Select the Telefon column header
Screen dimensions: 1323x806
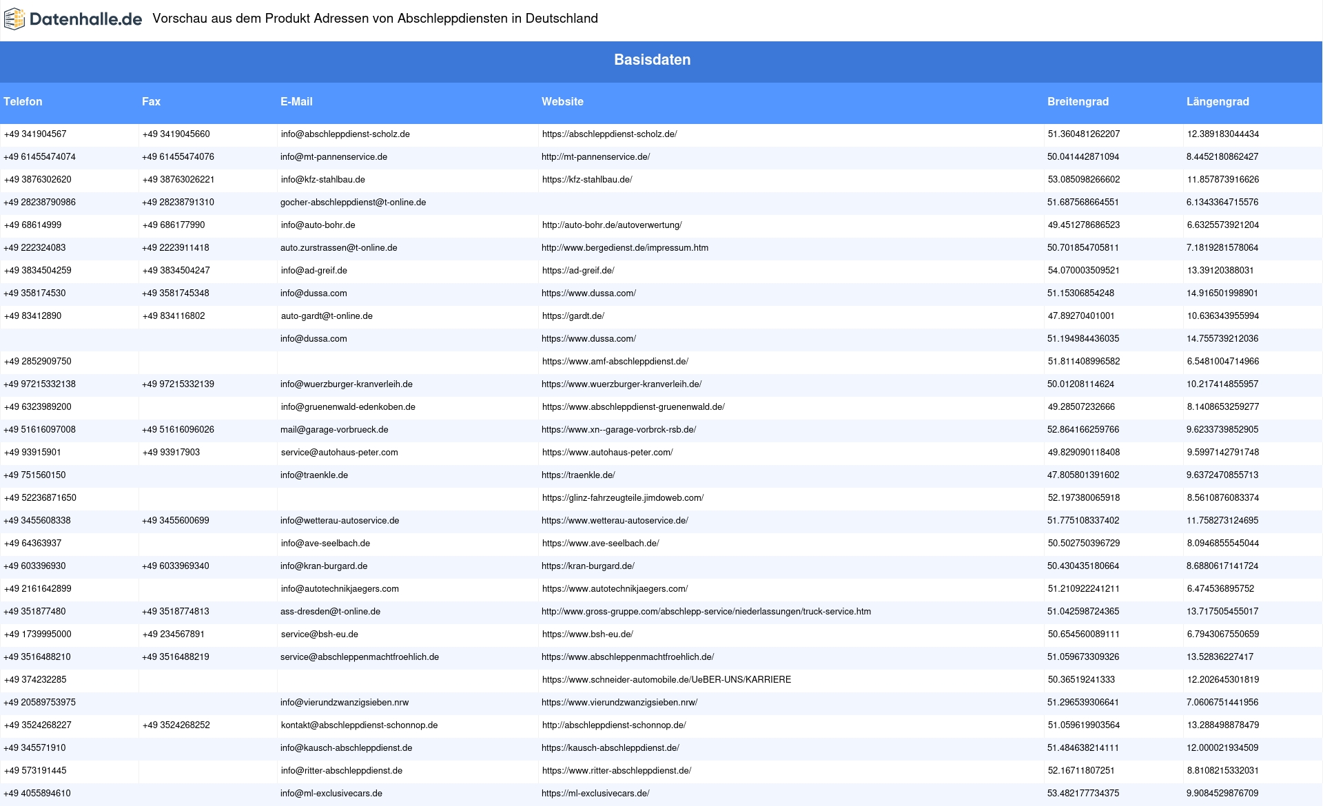pyautogui.click(x=23, y=101)
